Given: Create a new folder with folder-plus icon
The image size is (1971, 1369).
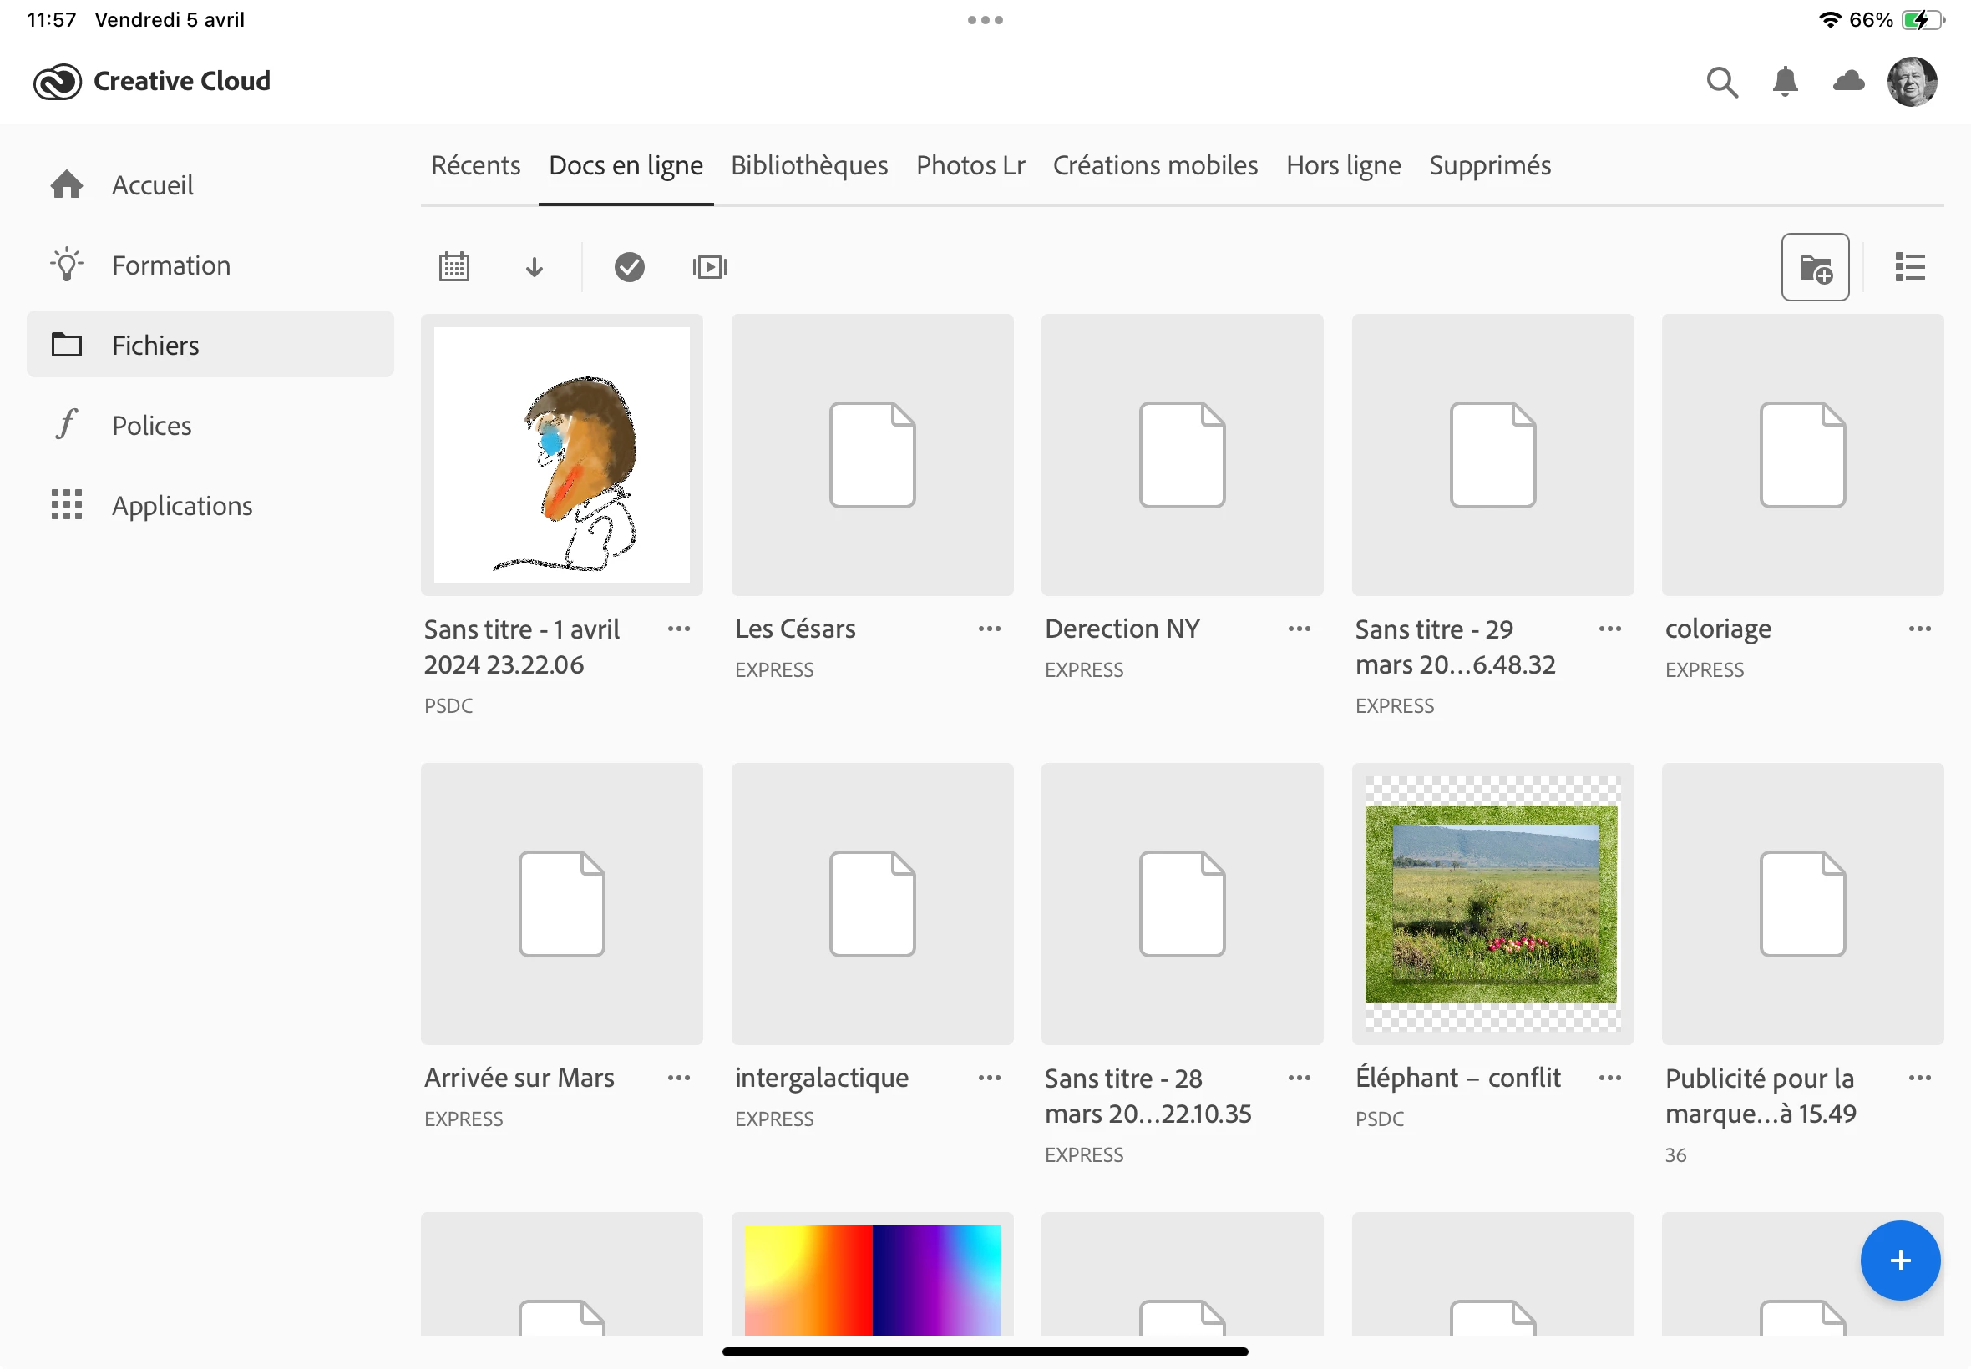Looking at the screenshot, I should (x=1815, y=268).
